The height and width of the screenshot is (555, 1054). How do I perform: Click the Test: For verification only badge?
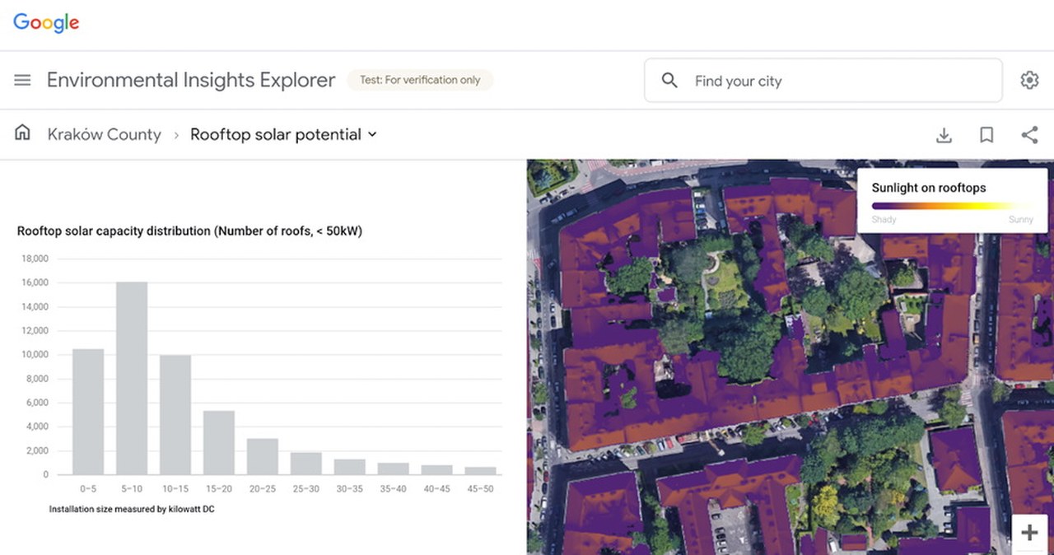[x=420, y=80]
